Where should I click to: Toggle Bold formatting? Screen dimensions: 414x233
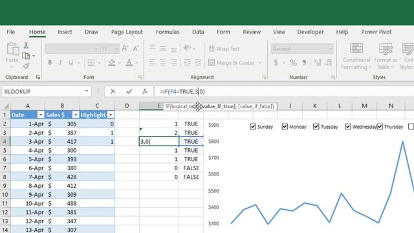coord(50,63)
